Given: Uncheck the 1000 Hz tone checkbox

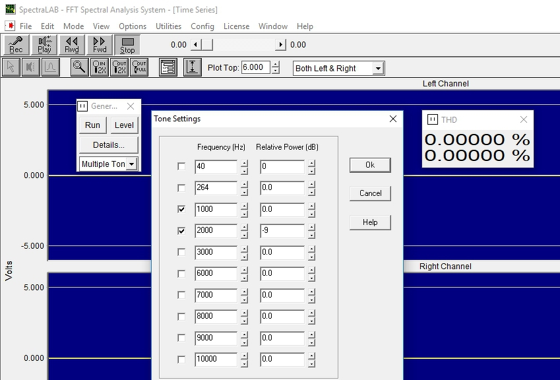Looking at the screenshot, I should click(181, 209).
